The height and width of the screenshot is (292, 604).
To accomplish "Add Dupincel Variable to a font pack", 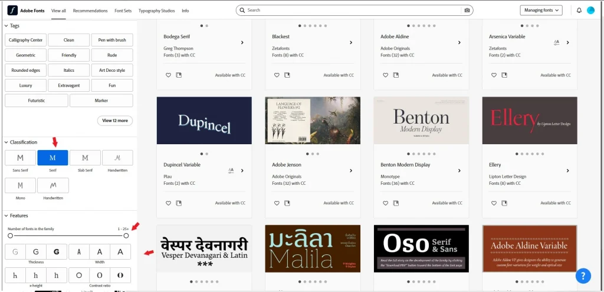I will pyautogui.click(x=179, y=203).
